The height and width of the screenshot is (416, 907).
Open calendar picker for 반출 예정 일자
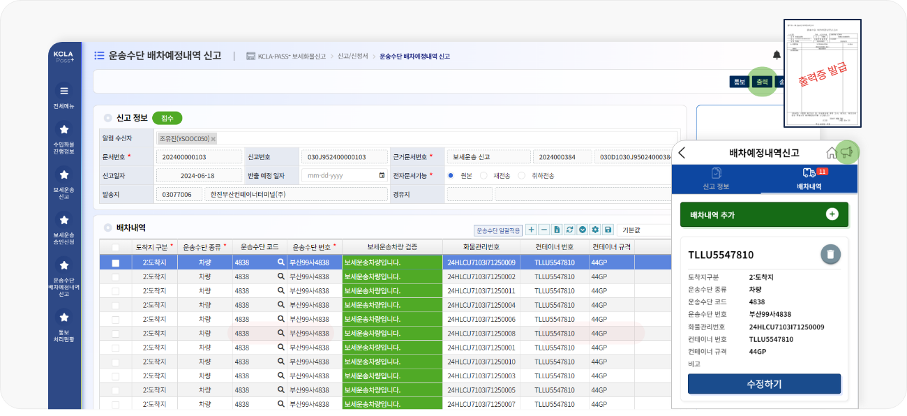tap(382, 176)
